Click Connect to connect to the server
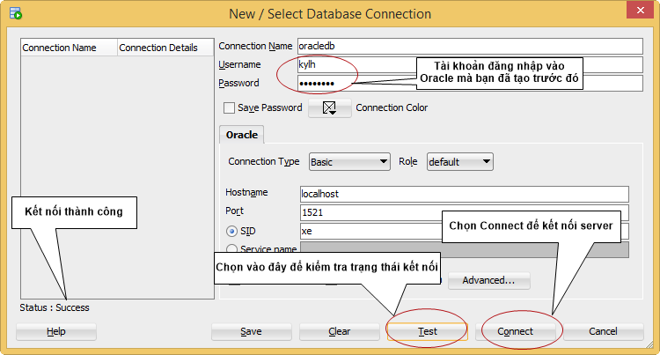The width and height of the screenshot is (660, 355). pyautogui.click(x=515, y=331)
